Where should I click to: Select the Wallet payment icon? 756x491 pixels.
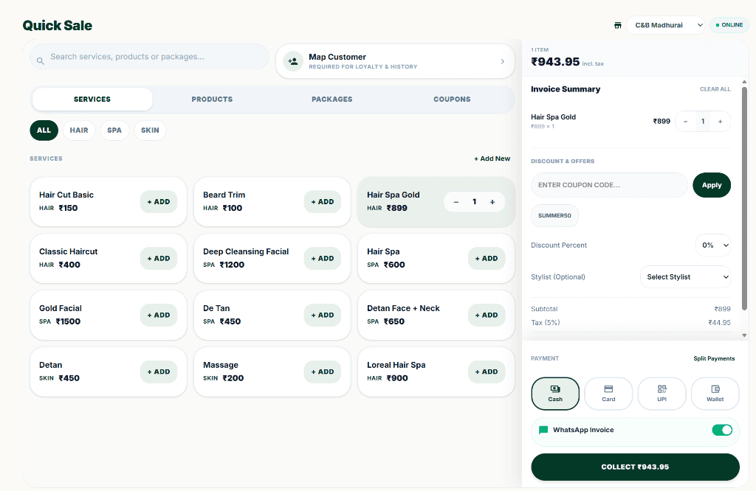(715, 389)
